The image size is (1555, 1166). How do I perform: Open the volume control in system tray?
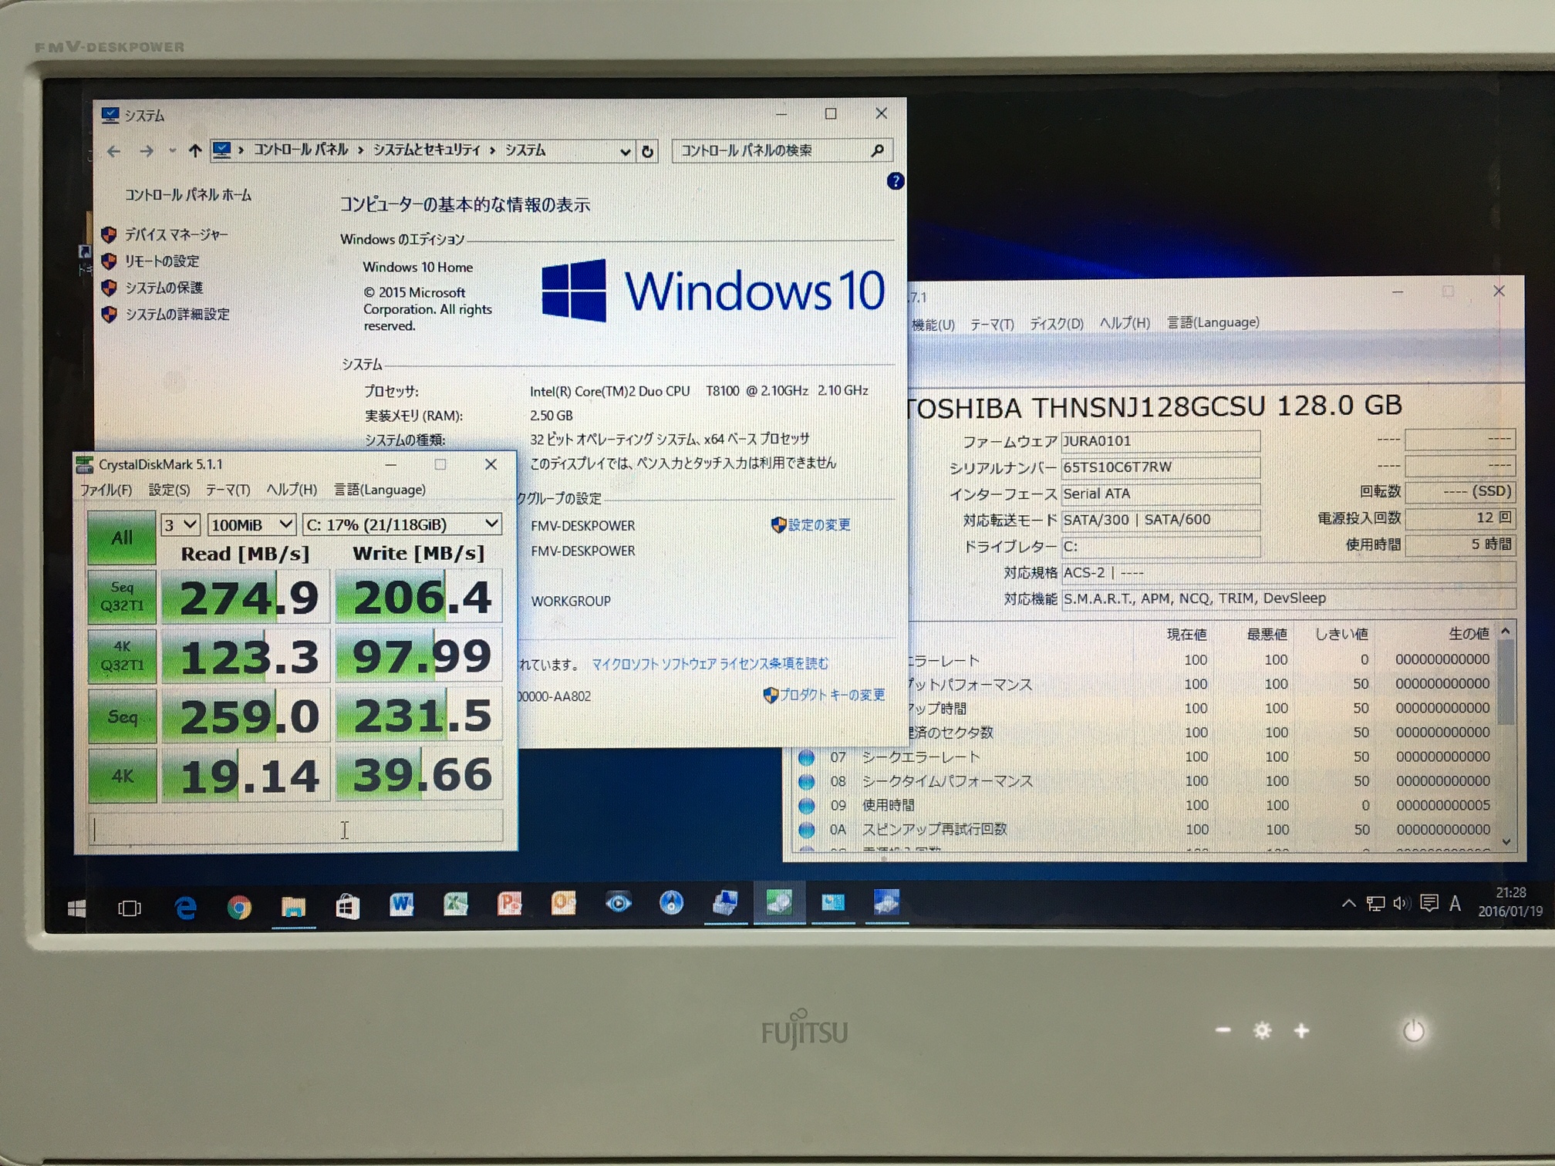1402,903
